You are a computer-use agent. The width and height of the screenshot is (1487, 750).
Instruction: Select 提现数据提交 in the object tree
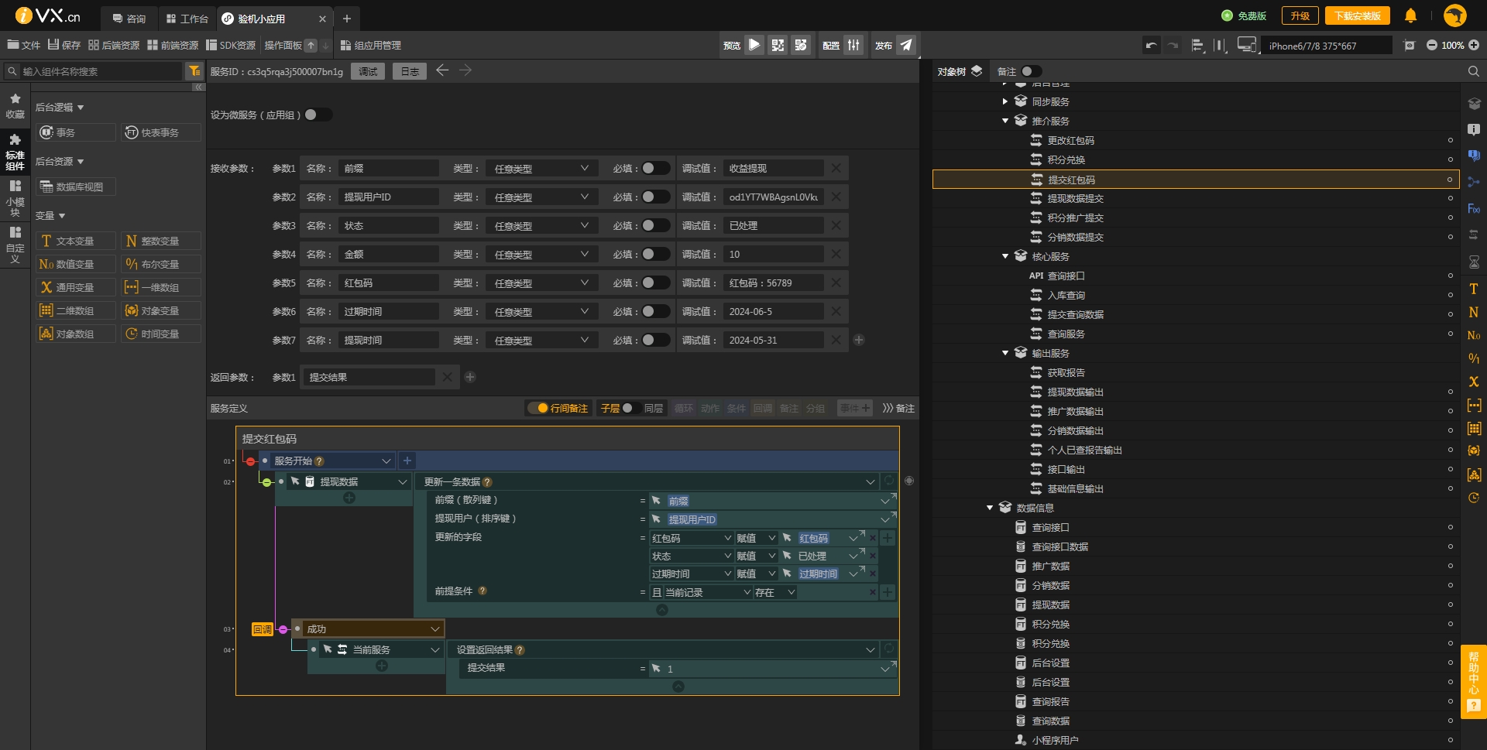[1075, 198]
